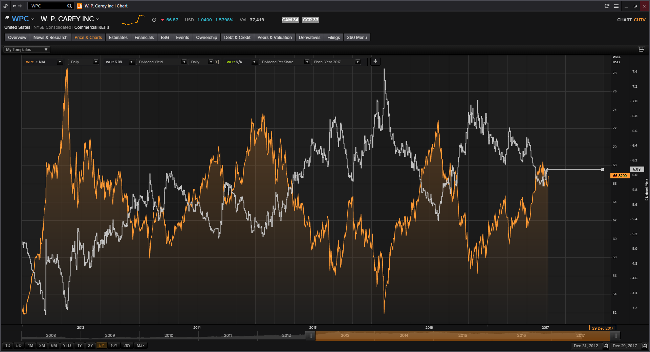Open the Debt & Credit tab
Screen dimensions: 650x352
[x=237, y=37]
